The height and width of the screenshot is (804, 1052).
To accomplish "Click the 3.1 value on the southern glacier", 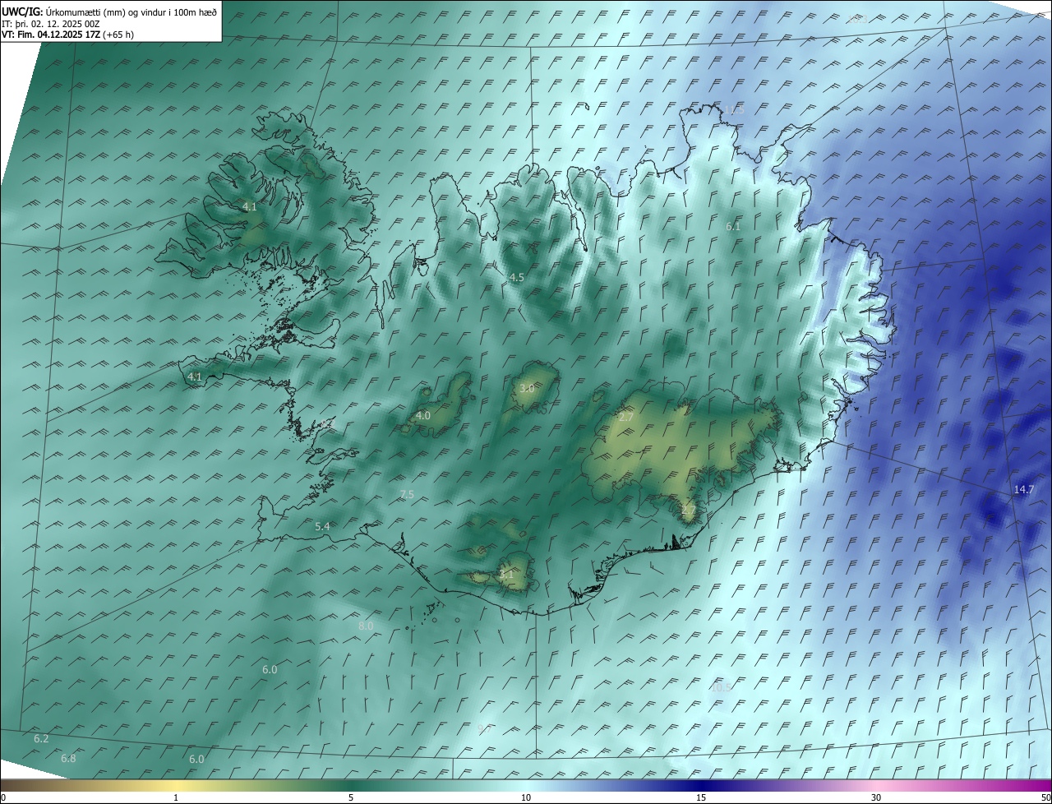I will click(506, 575).
